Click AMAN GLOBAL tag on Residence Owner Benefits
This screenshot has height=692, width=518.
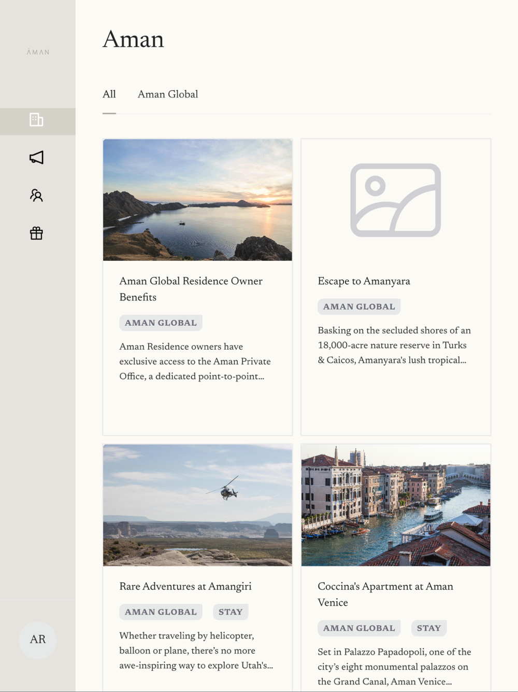[x=161, y=323]
